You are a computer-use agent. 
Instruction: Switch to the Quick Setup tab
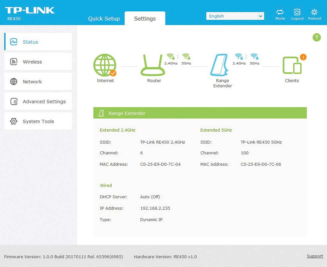point(104,19)
